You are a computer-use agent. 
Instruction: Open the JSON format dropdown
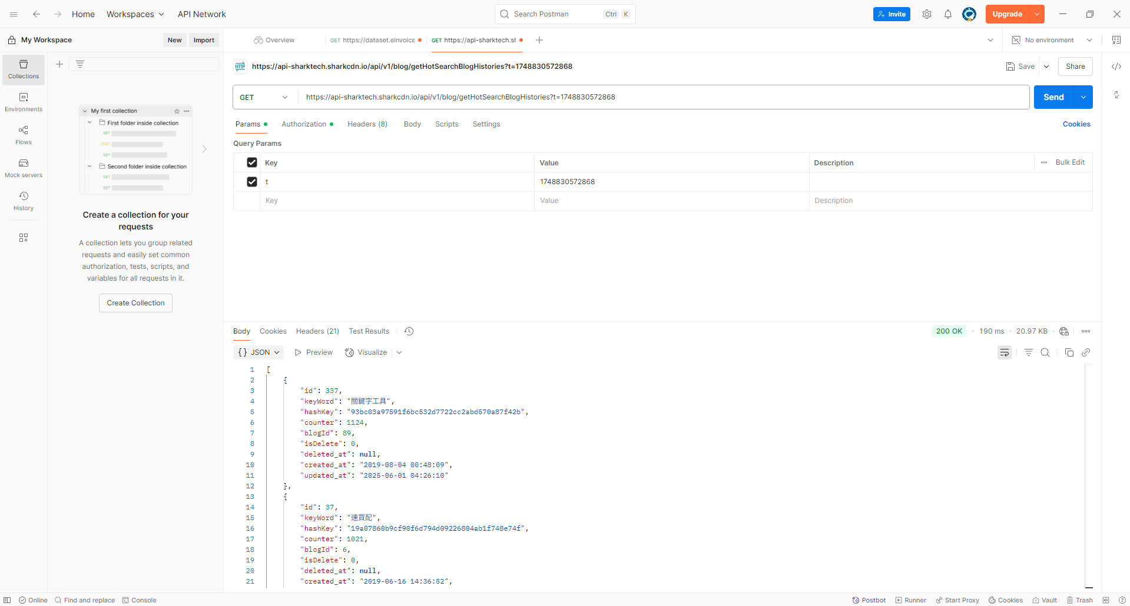(x=259, y=352)
